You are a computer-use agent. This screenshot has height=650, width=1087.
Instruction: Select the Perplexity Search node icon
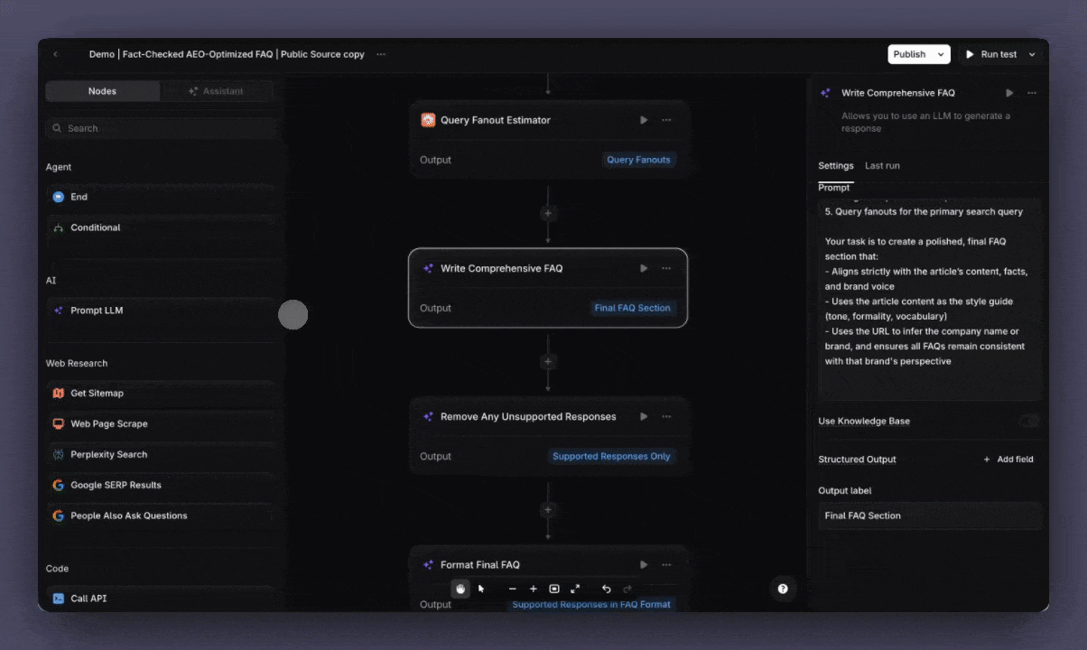click(x=59, y=455)
